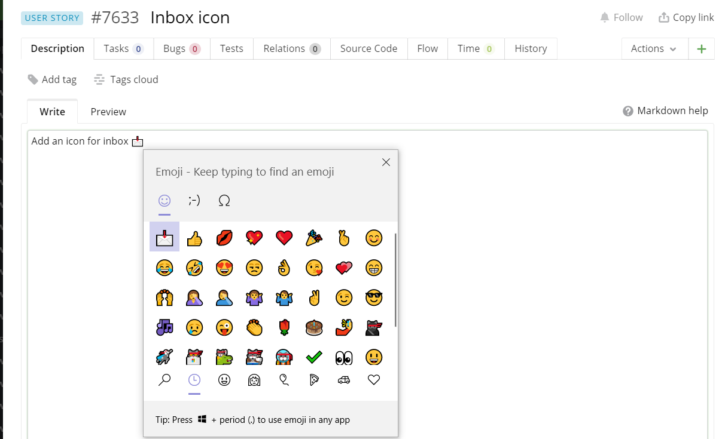Open the travel car emoji category

(x=343, y=379)
